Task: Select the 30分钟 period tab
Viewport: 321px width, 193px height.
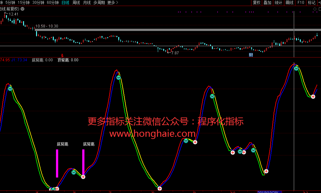Action: pos(38,3)
